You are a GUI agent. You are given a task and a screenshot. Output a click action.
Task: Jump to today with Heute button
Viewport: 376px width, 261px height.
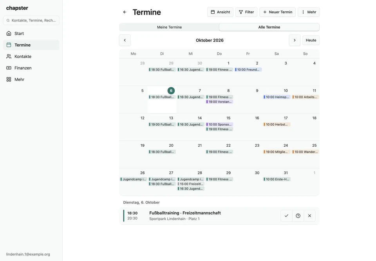pos(311,40)
